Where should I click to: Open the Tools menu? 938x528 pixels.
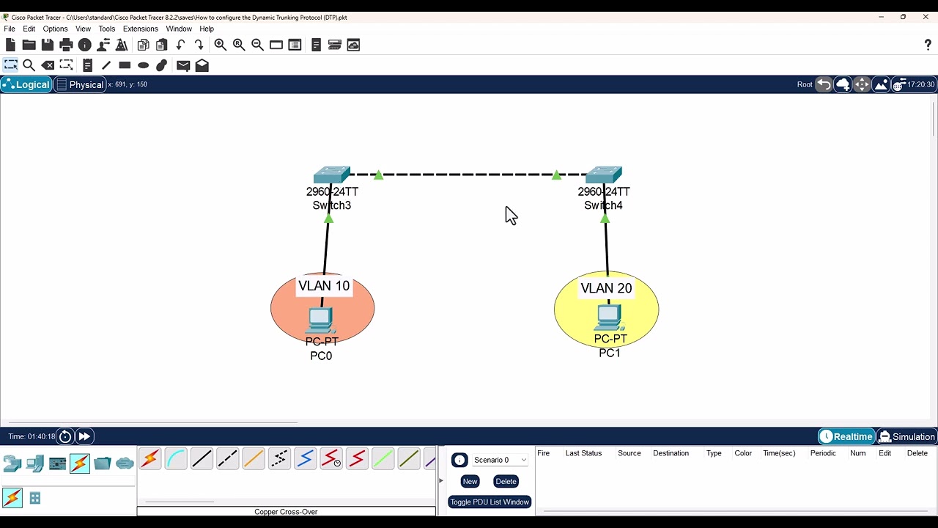tap(107, 29)
